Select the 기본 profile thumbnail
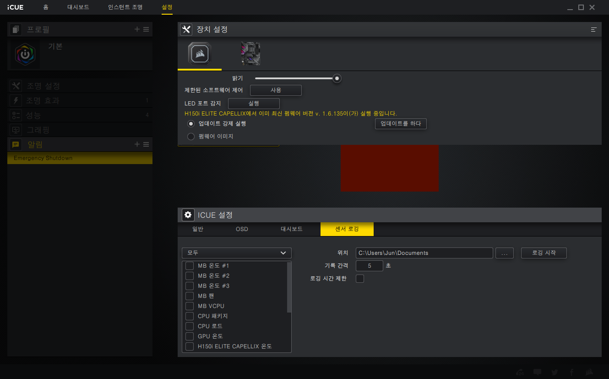Viewport: 609px width, 379px height. 24,54
